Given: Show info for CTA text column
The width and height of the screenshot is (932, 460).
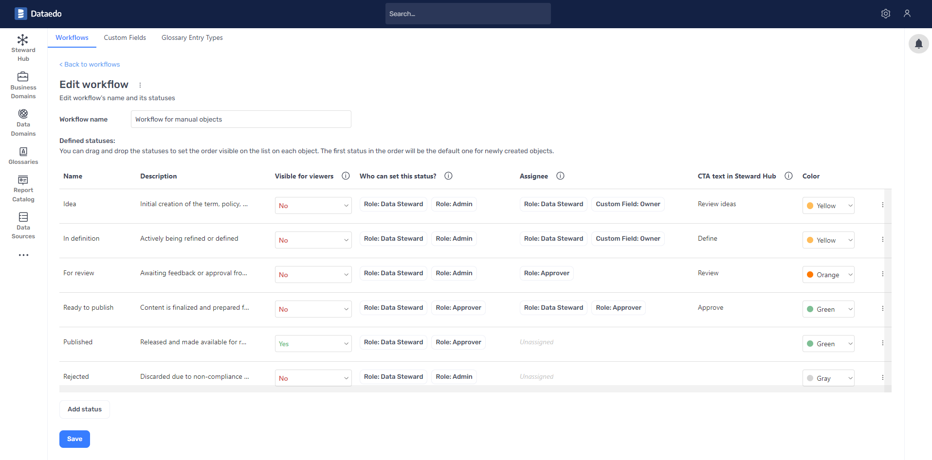Looking at the screenshot, I should tap(788, 176).
